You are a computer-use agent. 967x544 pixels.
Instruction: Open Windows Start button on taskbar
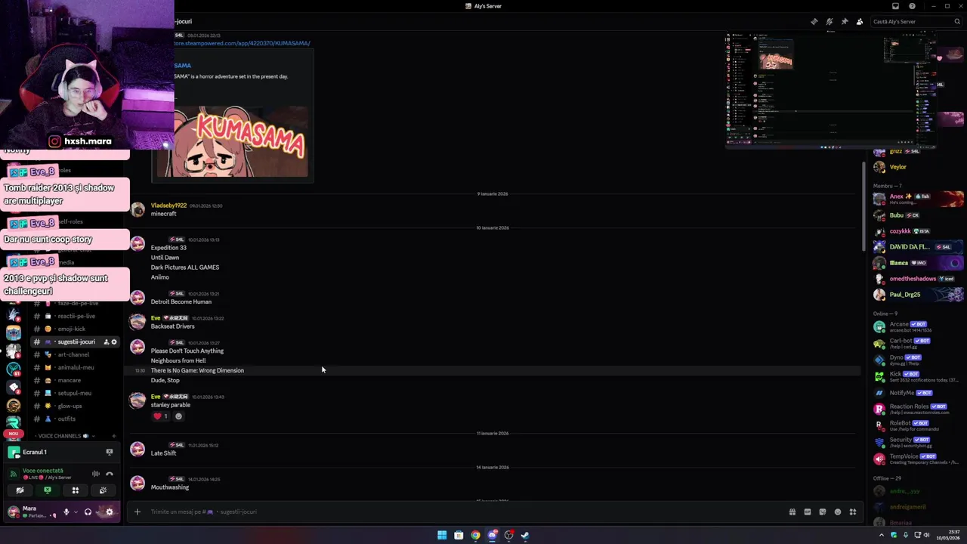pyautogui.click(x=442, y=535)
